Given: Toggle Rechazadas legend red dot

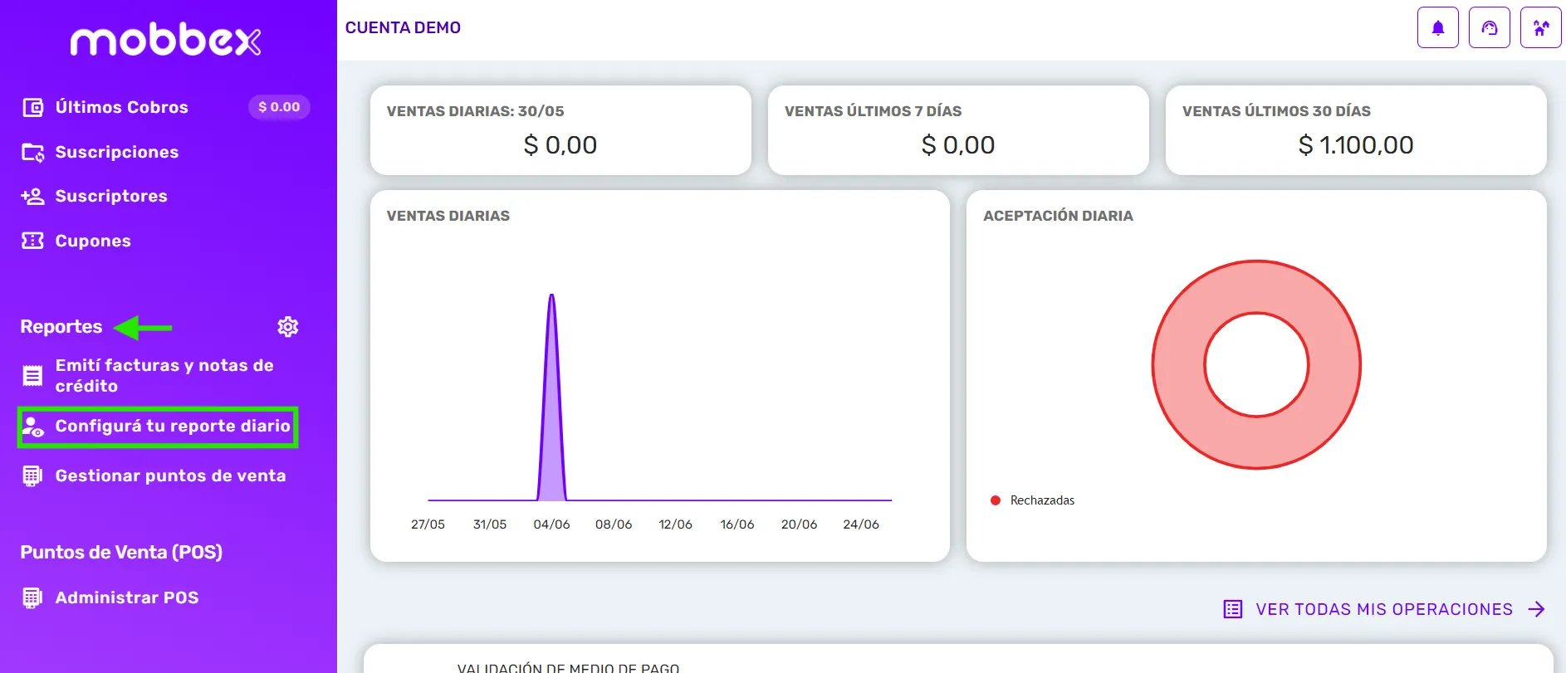Looking at the screenshot, I should point(996,500).
